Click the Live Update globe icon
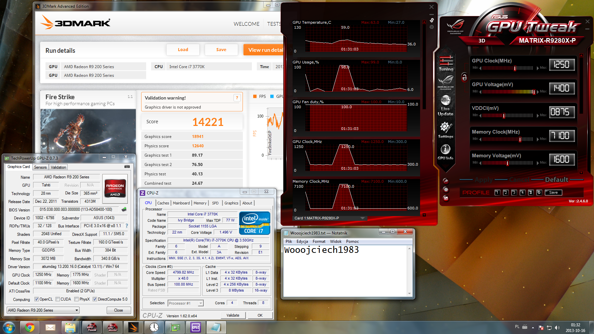Screen dimensions: 594x334 [446, 101]
